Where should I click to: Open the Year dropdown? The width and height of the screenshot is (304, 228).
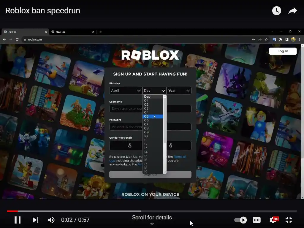click(x=179, y=91)
